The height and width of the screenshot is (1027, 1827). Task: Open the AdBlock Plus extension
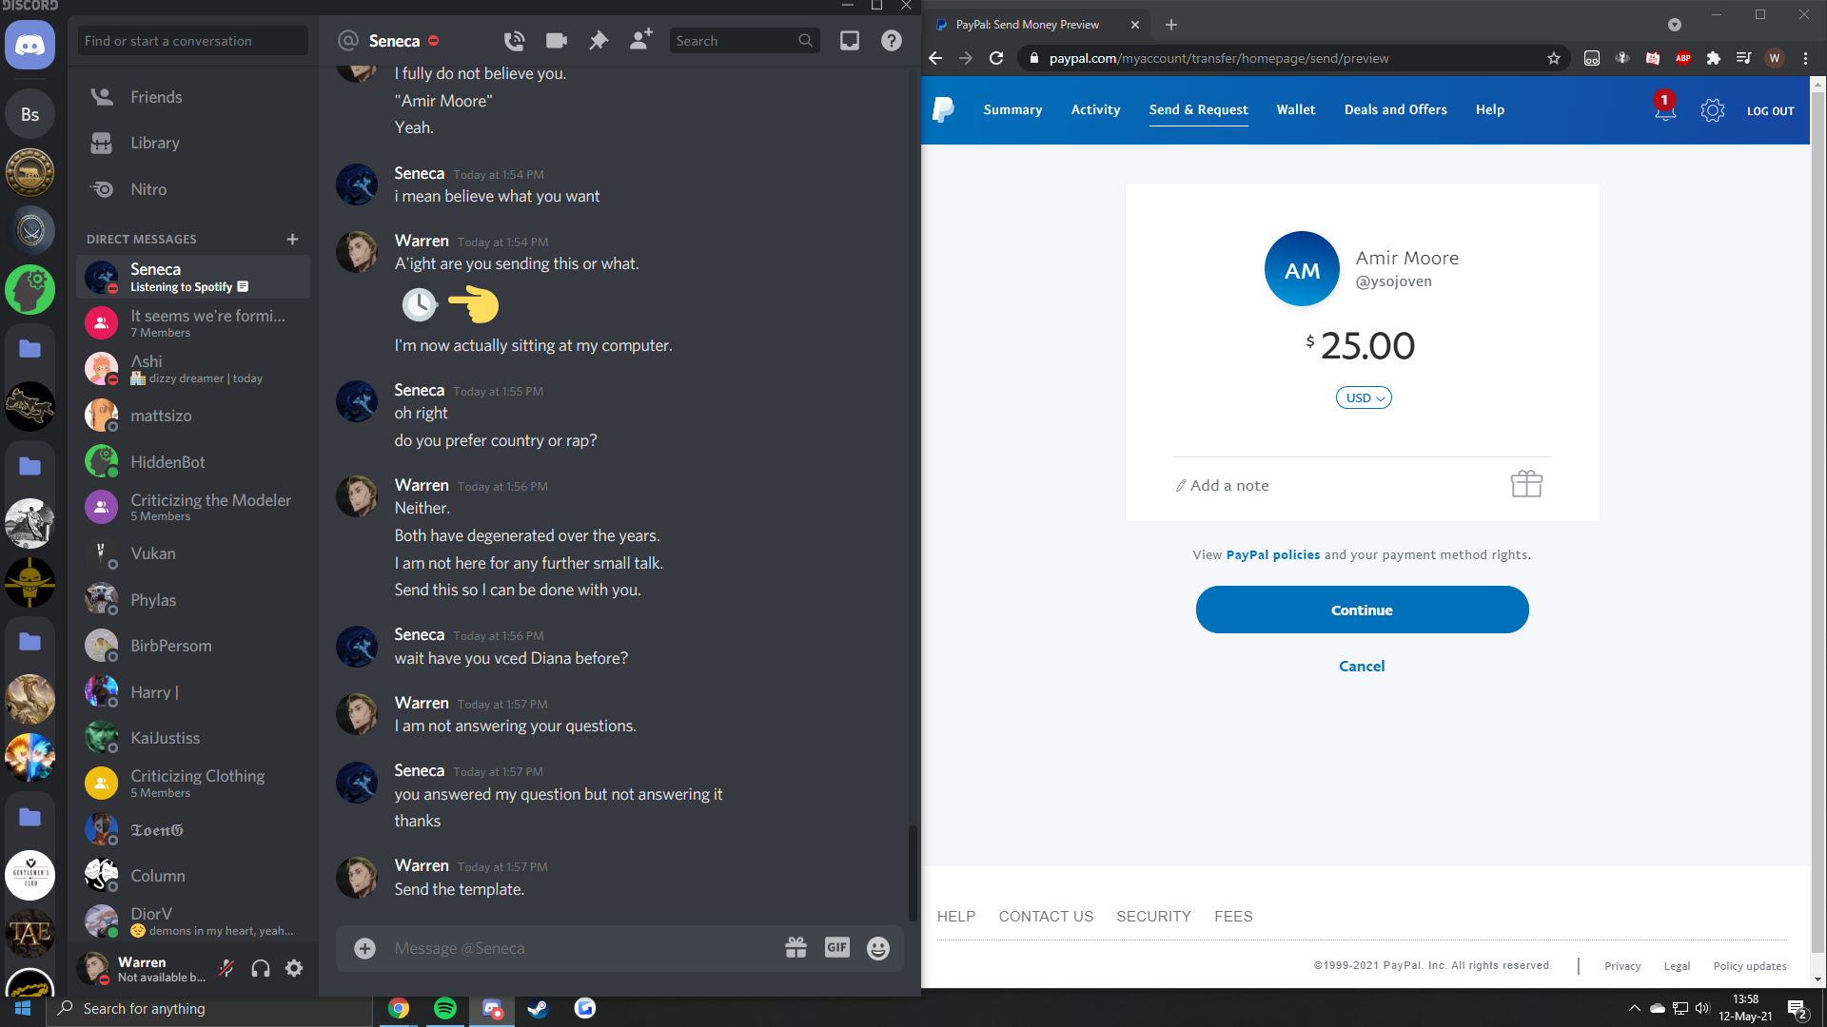(x=1683, y=58)
